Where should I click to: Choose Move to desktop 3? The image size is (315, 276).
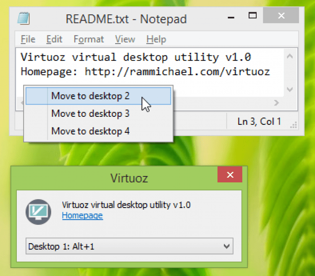(90, 114)
